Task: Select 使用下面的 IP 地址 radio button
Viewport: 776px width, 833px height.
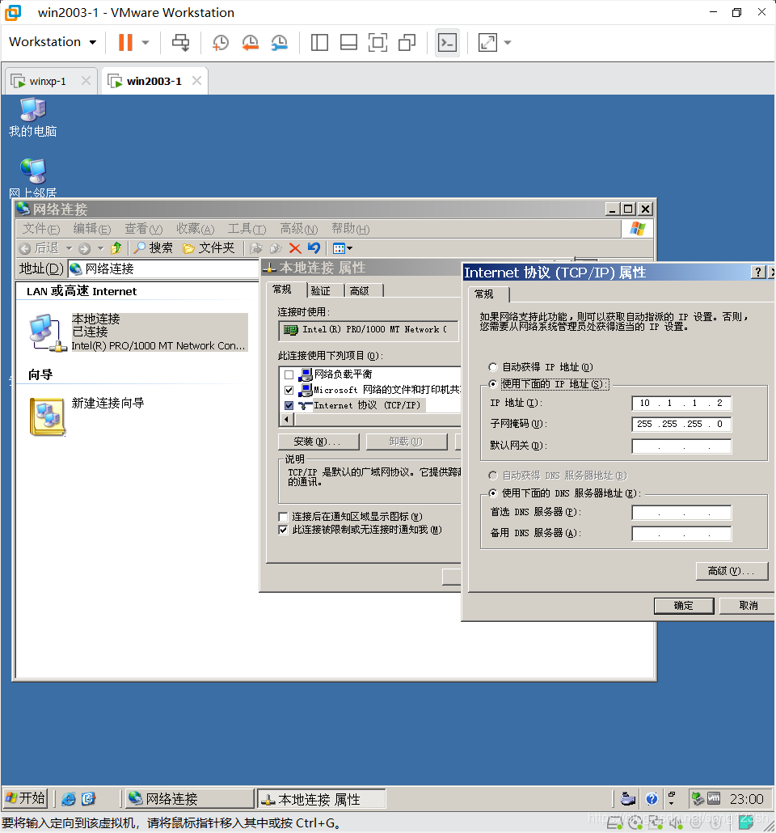Action: pyautogui.click(x=493, y=383)
